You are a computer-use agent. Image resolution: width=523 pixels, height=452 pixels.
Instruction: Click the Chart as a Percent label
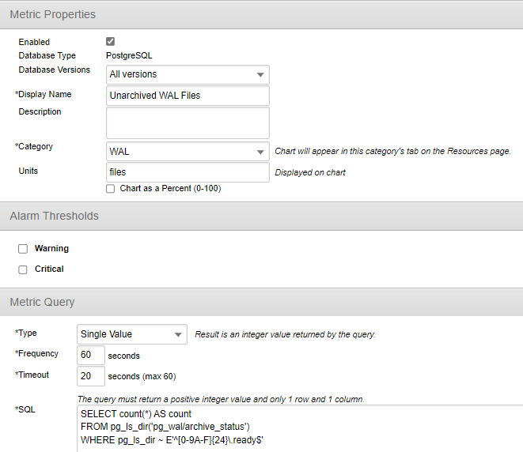click(x=168, y=189)
